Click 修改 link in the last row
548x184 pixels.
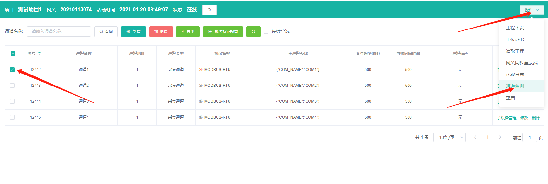pyautogui.click(x=524, y=118)
